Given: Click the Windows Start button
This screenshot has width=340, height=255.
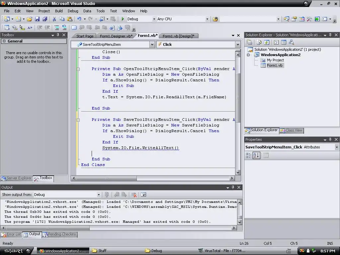Looking at the screenshot, I should pos(17,251).
